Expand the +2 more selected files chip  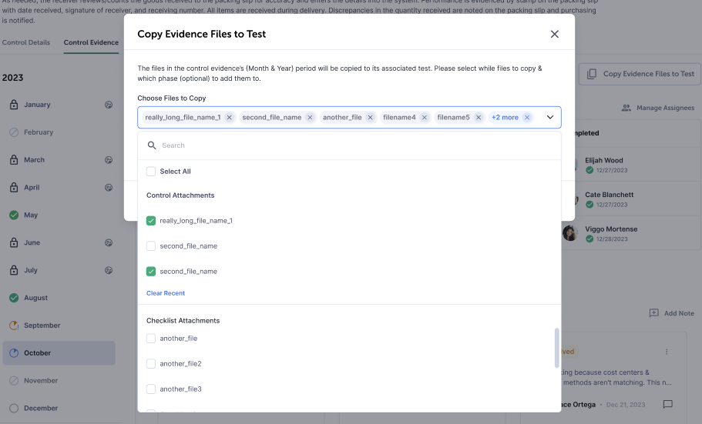[505, 118]
